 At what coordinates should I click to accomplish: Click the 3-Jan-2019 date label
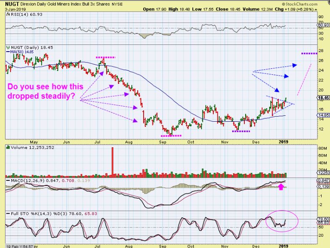click(x=16, y=9)
